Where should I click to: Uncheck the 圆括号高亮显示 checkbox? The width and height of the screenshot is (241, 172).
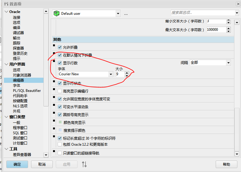pyautogui.click(x=60, y=115)
